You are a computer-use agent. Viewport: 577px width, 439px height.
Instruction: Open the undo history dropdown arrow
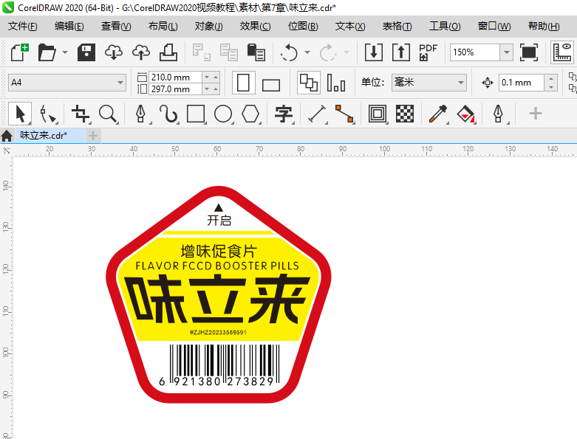pos(307,52)
